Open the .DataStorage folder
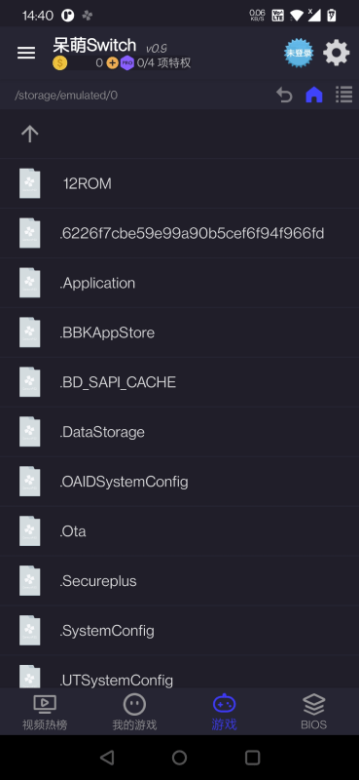359x780 pixels. point(179,432)
